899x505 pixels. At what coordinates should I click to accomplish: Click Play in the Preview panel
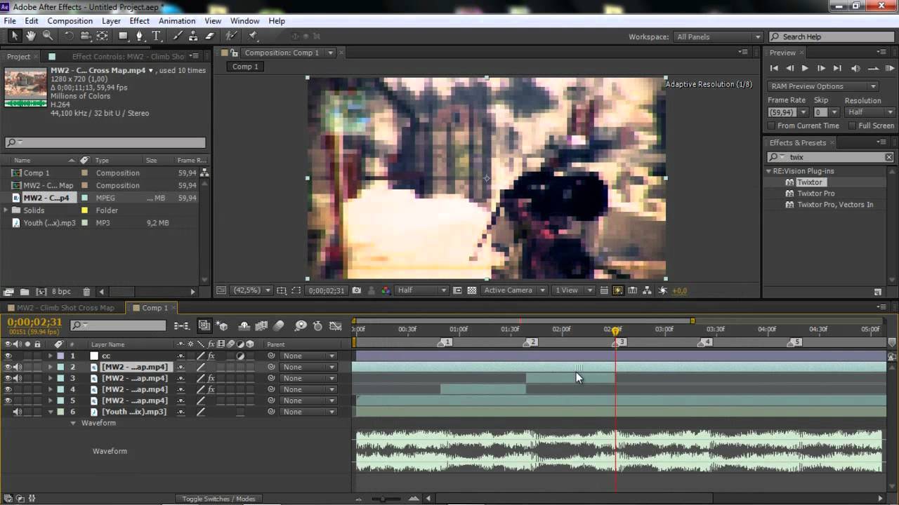point(805,68)
